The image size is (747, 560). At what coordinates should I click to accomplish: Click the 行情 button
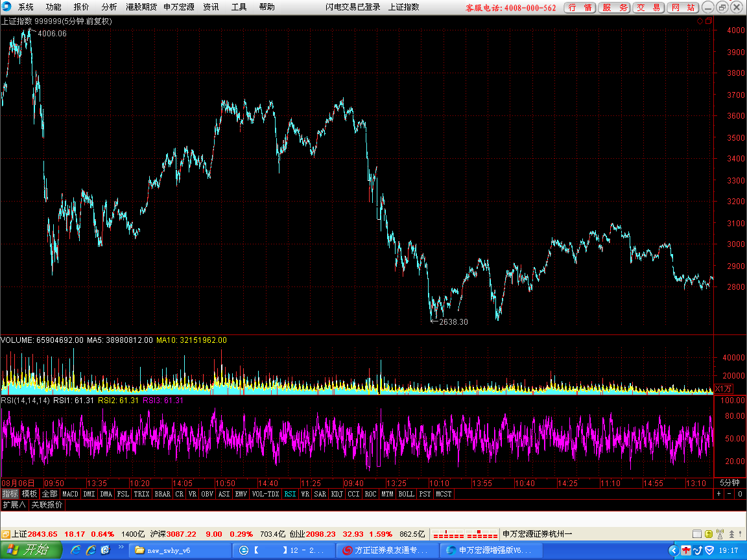[580, 8]
